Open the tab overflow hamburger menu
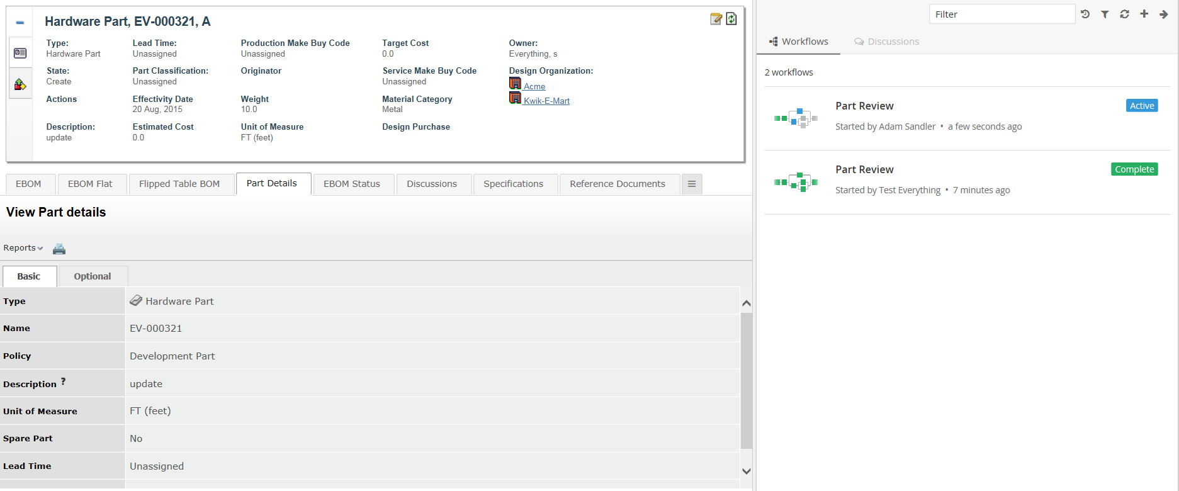This screenshot has width=1179, height=491. click(x=692, y=184)
